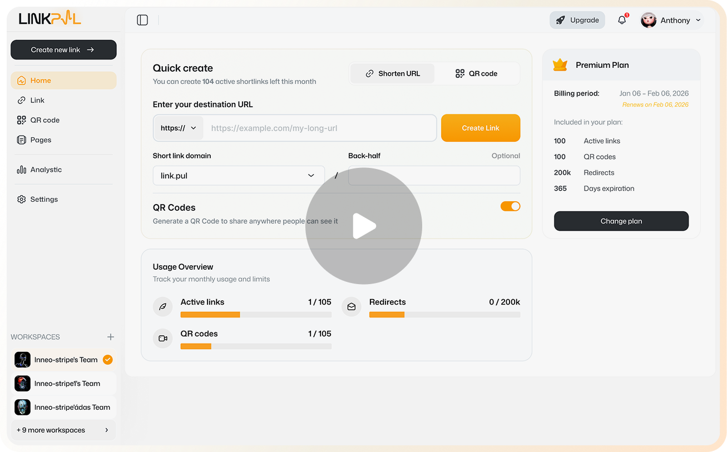Click Create new link button
The width and height of the screenshot is (727, 452).
(63, 49)
